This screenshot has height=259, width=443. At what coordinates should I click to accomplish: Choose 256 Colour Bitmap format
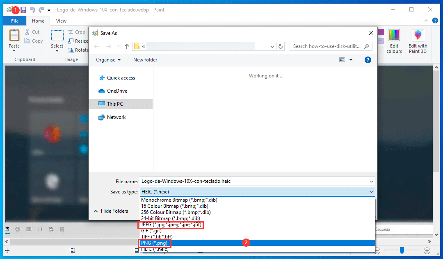[257, 212]
